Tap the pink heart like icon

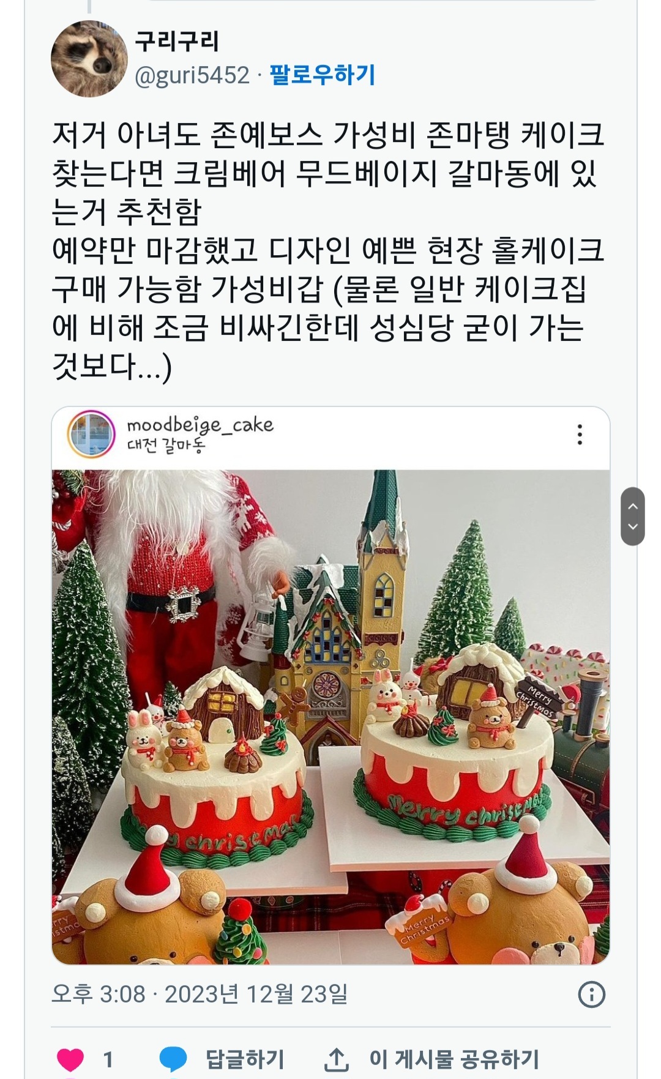70,1059
